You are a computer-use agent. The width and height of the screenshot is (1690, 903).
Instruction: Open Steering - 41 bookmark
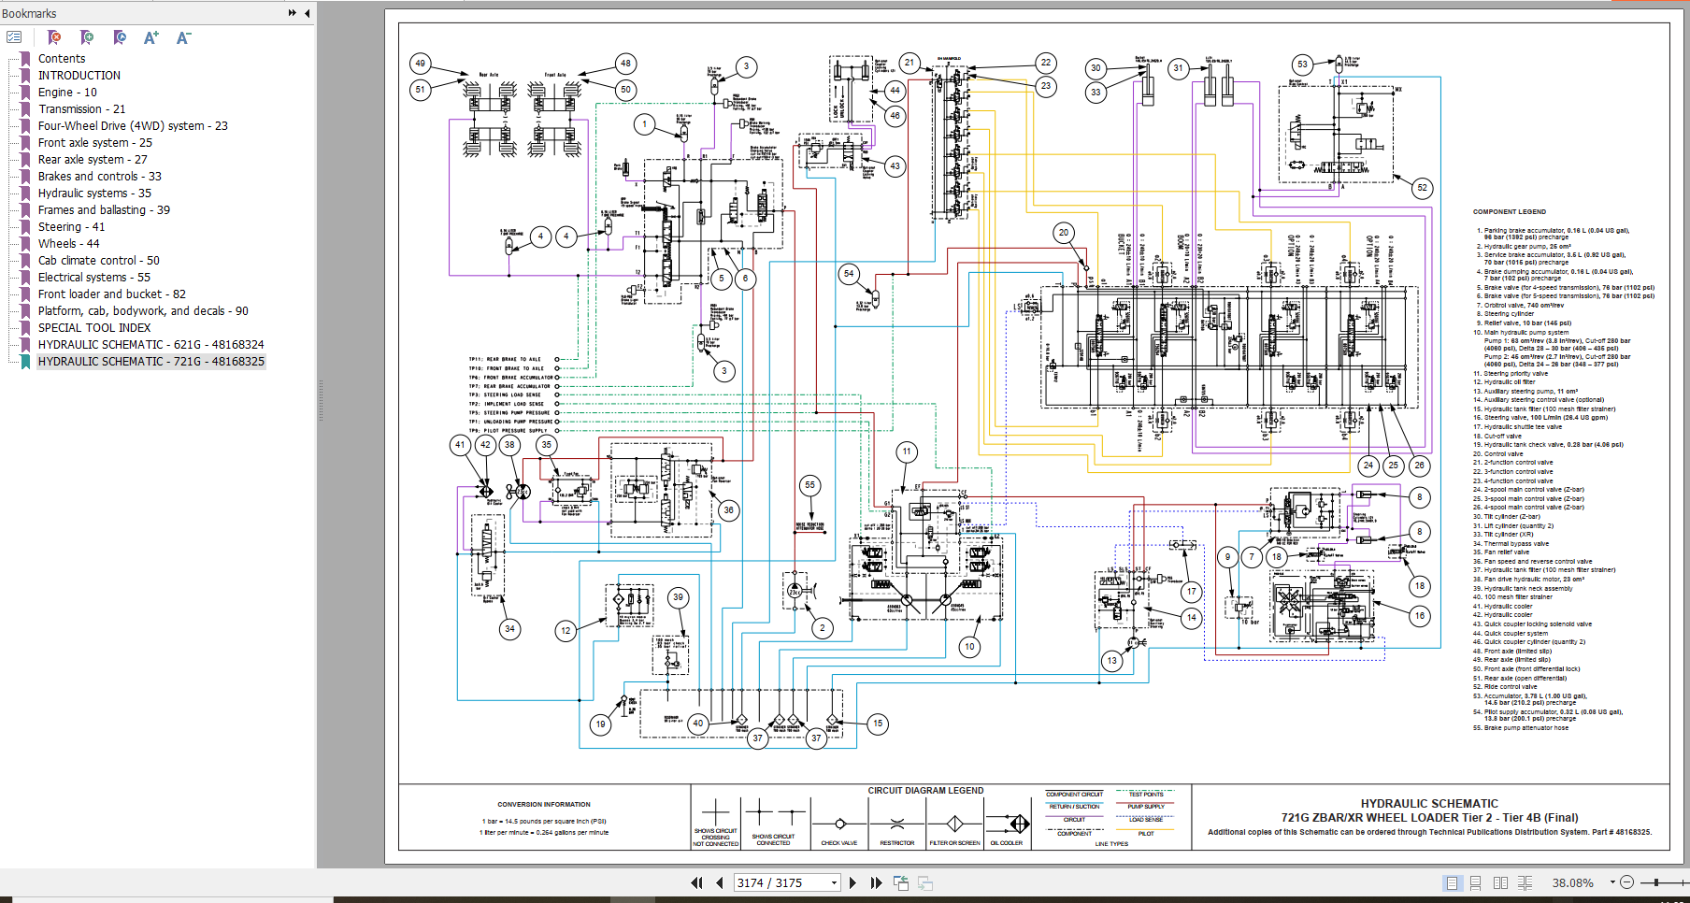pos(71,227)
